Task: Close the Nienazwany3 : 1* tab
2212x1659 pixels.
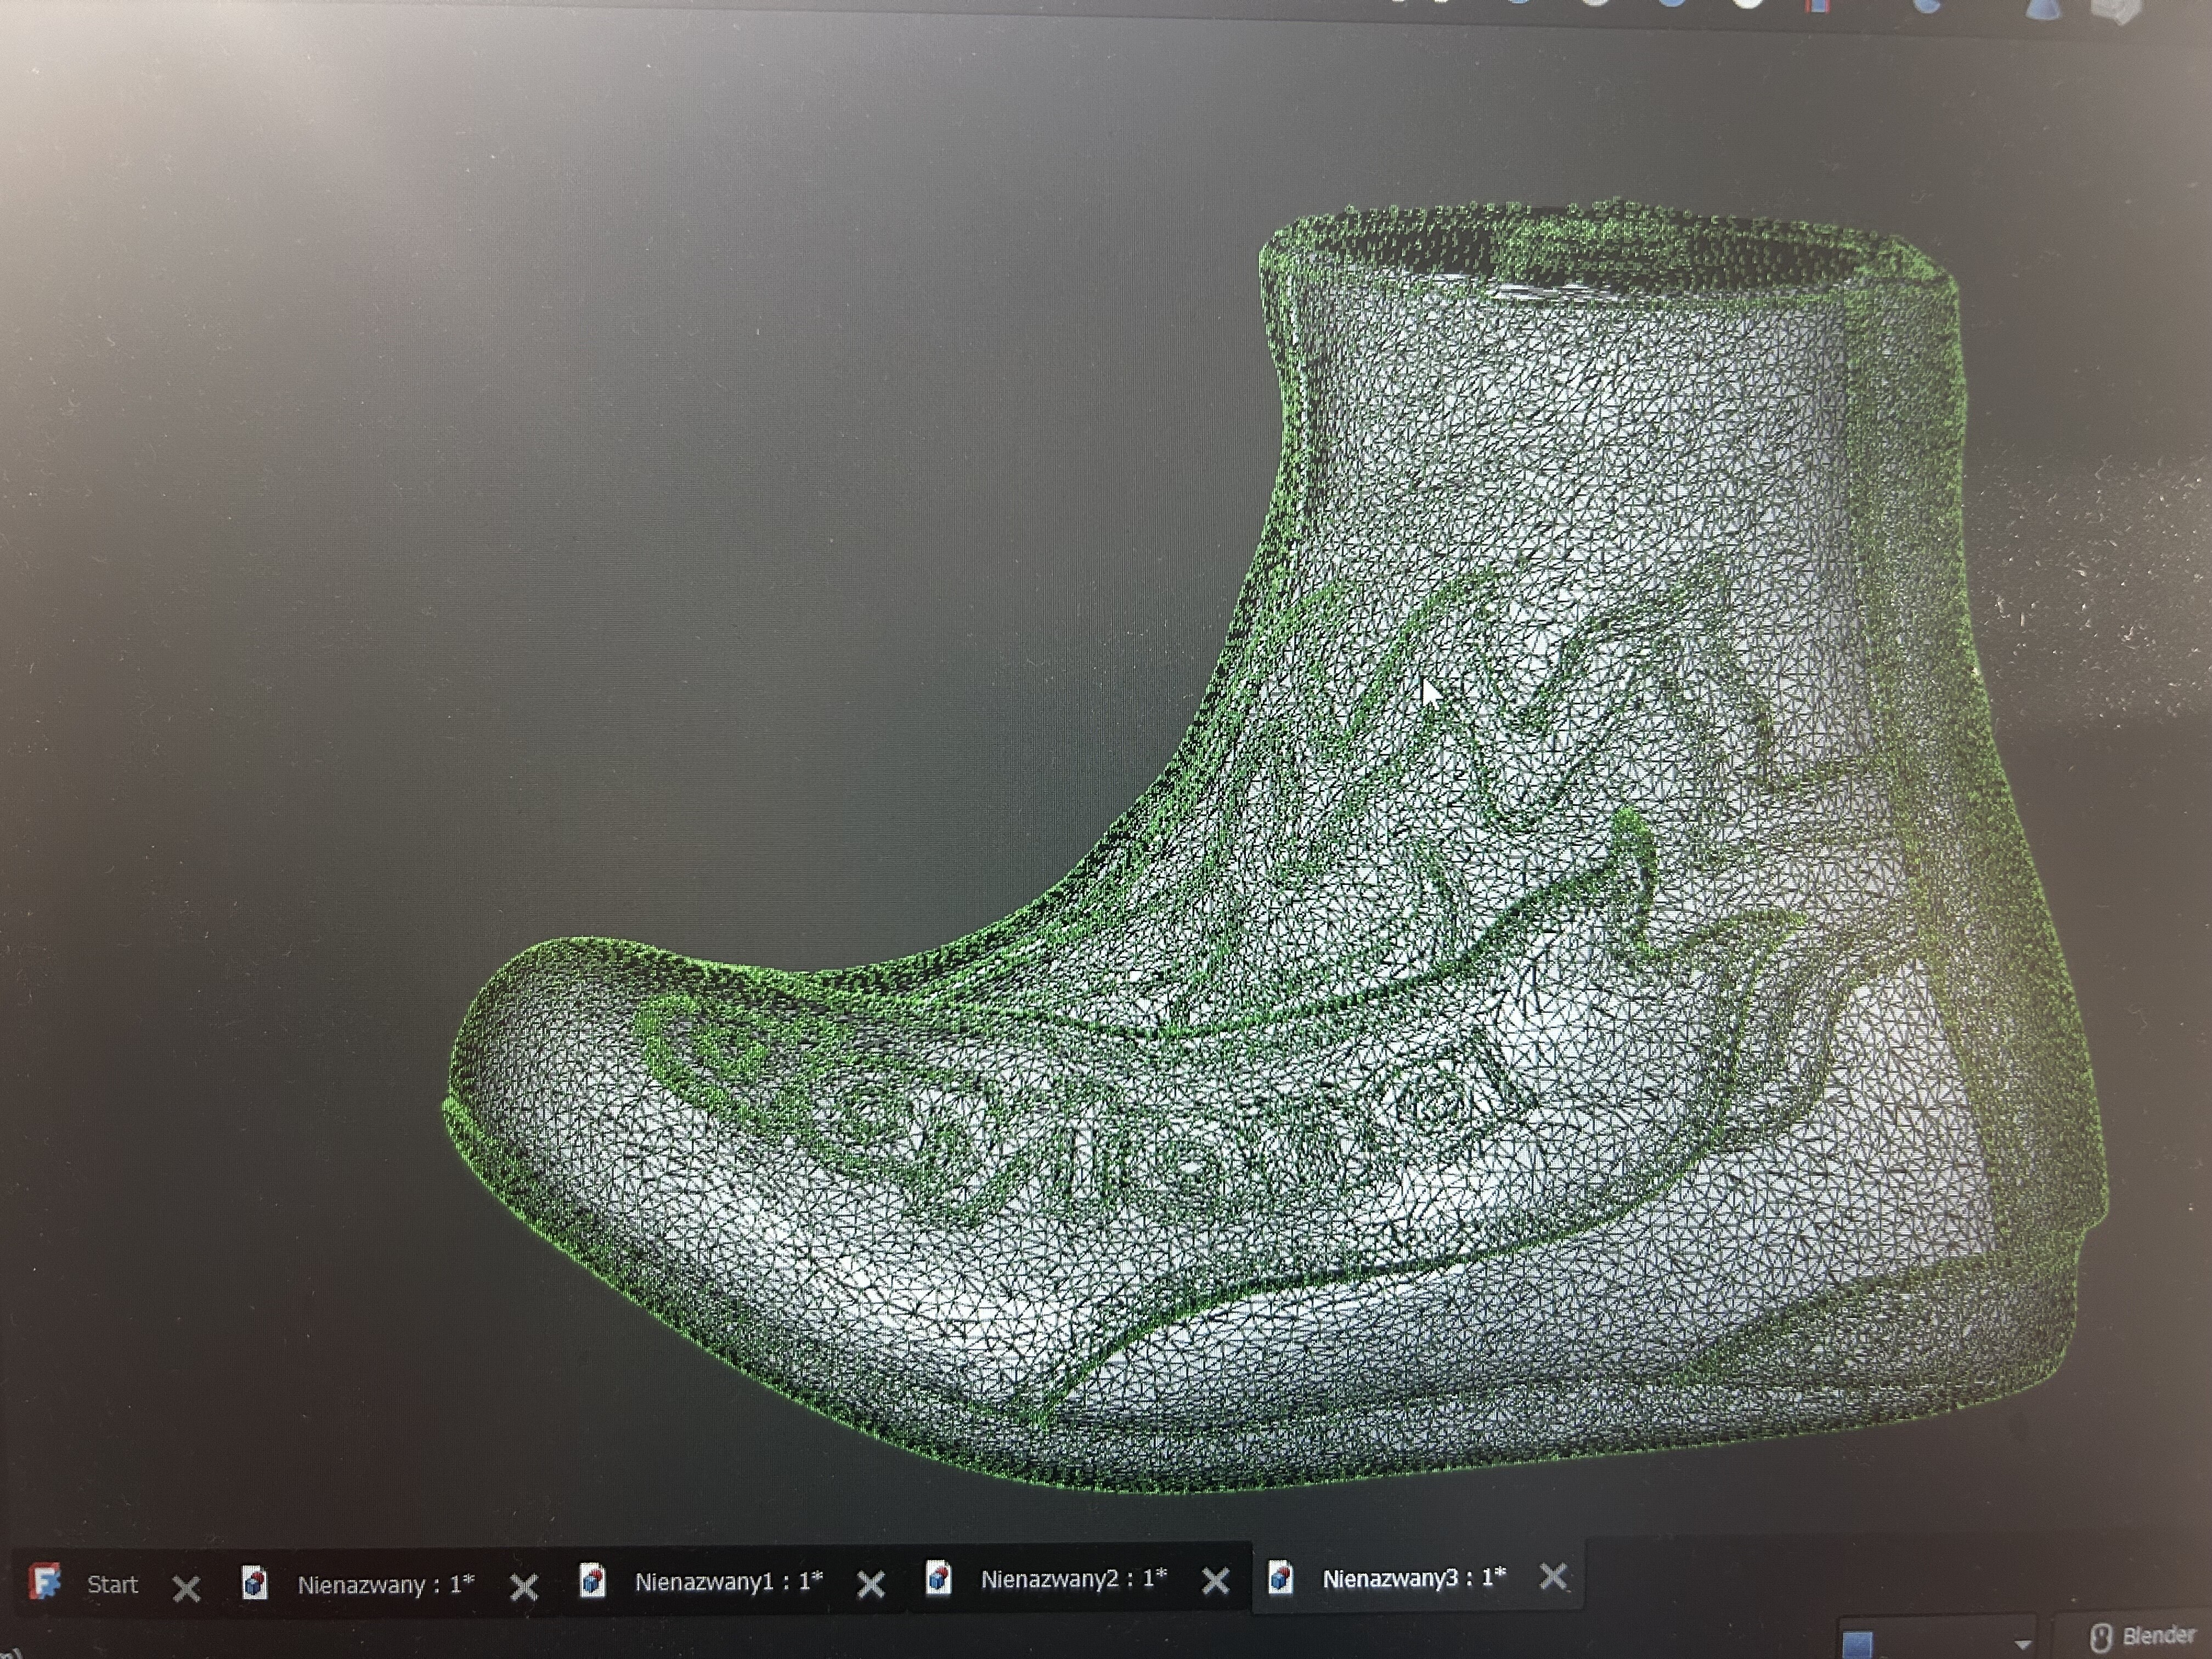Action: tap(1553, 1577)
